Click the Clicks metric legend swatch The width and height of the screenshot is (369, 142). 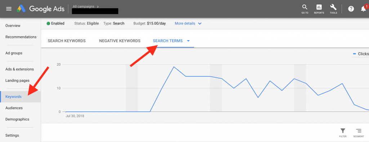[355, 54]
